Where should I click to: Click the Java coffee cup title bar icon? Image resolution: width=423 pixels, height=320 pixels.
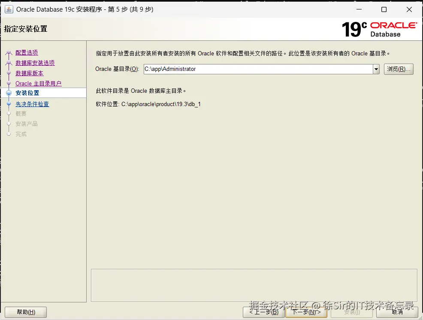click(x=9, y=9)
